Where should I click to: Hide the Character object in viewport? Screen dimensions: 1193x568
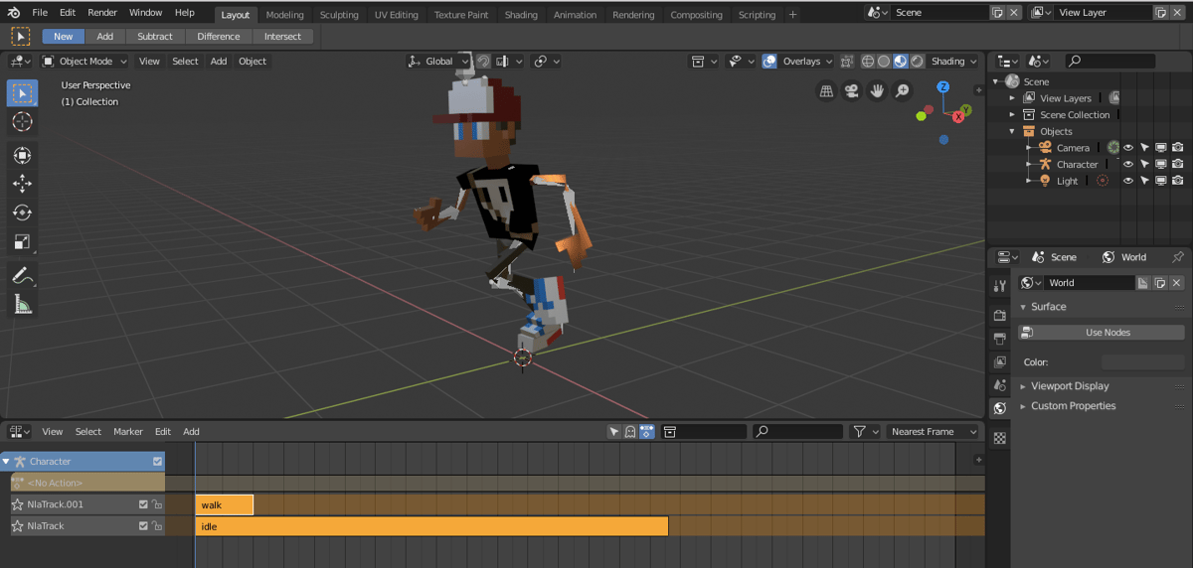pos(1128,164)
